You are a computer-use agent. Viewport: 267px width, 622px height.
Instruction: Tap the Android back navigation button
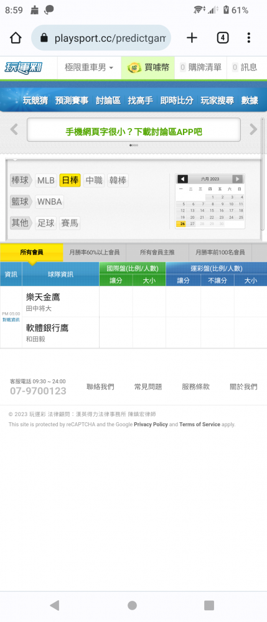55,605
